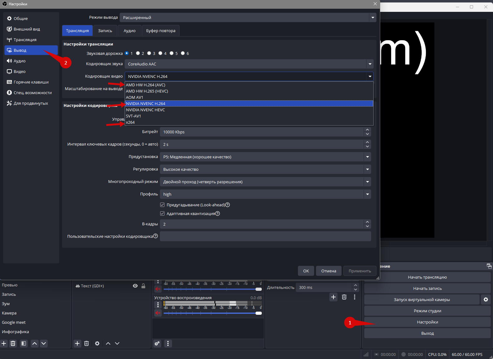The image size is (493, 359).
Task: Switch to the Буфер повтора tab
Action: pyautogui.click(x=161, y=31)
